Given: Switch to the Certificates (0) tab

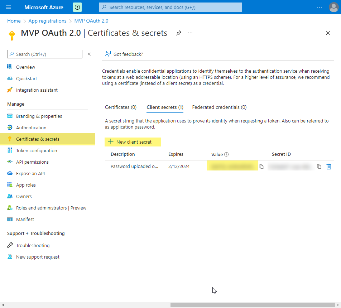Looking at the screenshot, I should [121, 107].
